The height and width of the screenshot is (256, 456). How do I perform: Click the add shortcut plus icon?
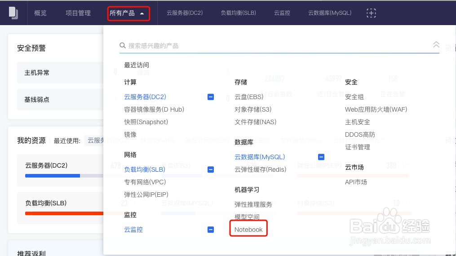coord(371,13)
